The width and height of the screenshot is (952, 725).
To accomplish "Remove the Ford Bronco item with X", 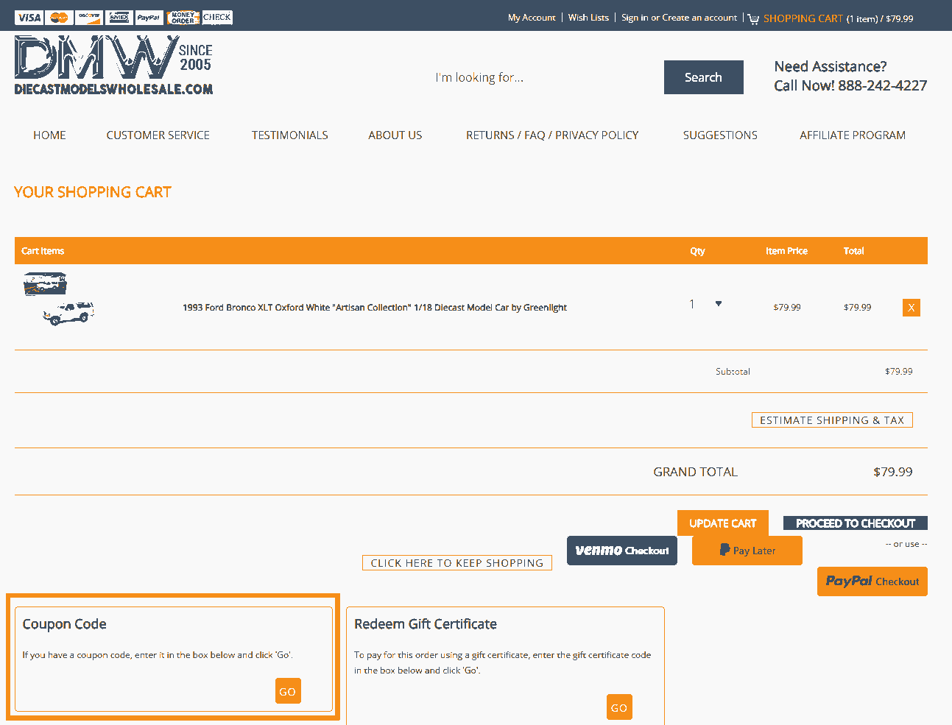I will pyautogui.click(x=911, y=308).
